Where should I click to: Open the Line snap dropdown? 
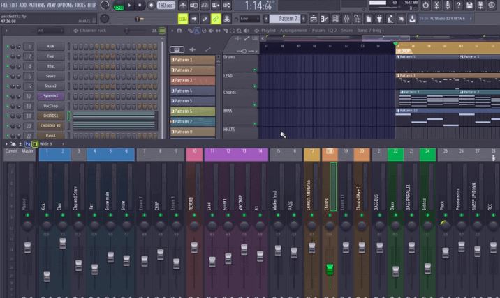point(249,19)
